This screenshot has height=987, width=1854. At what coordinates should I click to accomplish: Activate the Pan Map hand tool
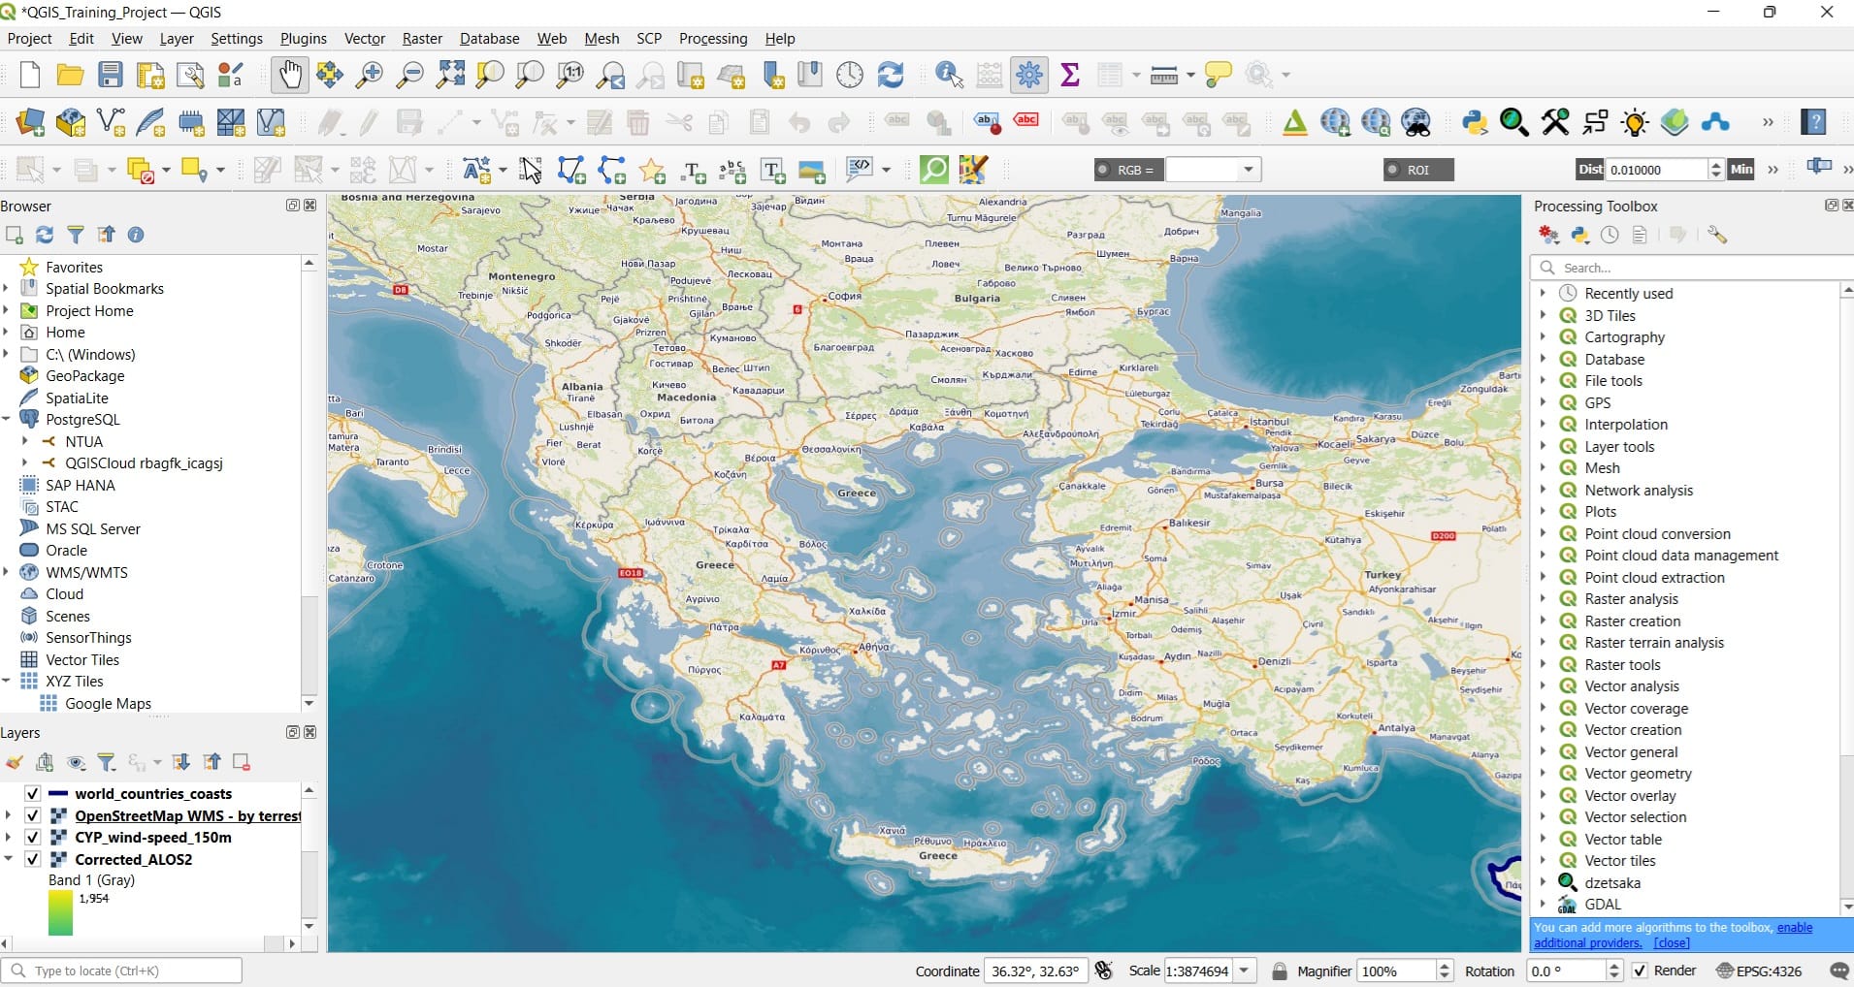289,75
